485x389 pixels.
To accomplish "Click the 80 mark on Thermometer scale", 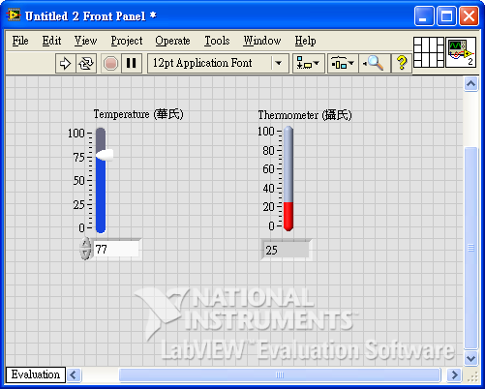I will [268, 150].
